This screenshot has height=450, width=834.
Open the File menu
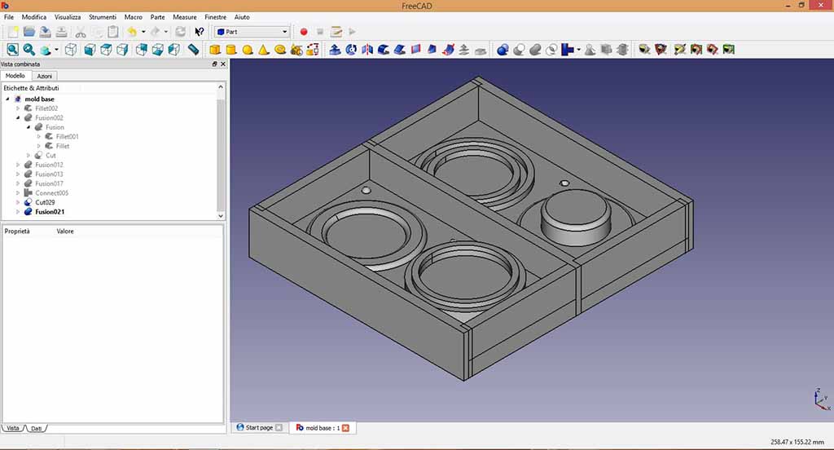[9, 17]
